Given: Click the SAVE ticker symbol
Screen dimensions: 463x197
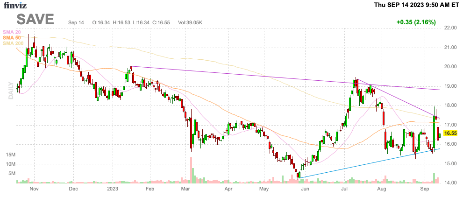Looking at the screenshot, I should [x=35, y=20].
